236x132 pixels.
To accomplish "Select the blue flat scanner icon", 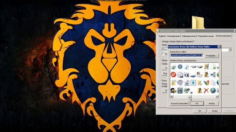I will [193, 76].
